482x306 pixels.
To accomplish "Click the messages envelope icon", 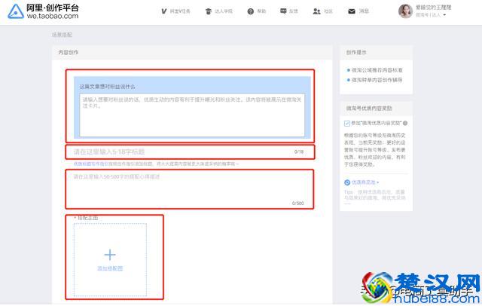I will point(352,11).
